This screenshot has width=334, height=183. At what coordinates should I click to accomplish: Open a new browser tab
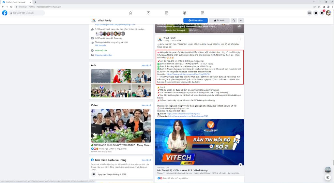tap(35, 2)
